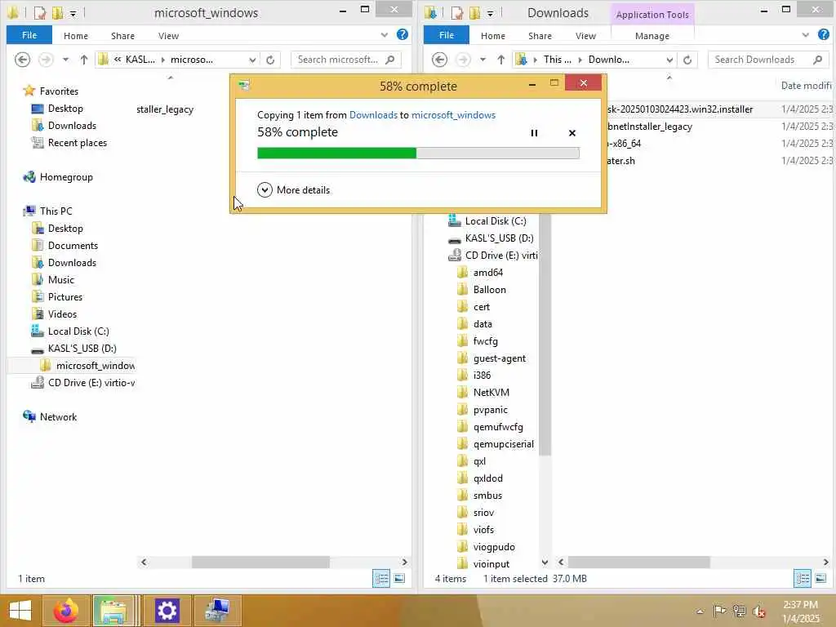Viewport: 836px width, 627px height.
Task: Go back in microsoft_windows window
Action: point(22,60)
